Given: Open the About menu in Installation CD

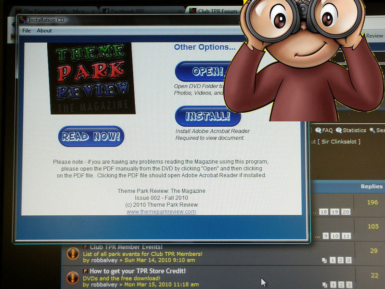Looking at the screenshot, I should pyautogui.click(x=44, y=31).
